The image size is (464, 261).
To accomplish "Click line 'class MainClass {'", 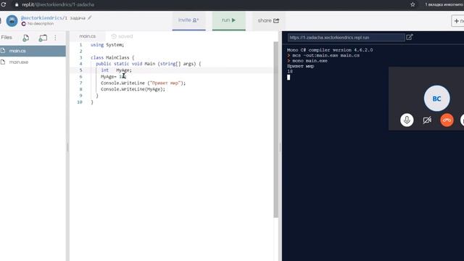I will coord(112,57).
